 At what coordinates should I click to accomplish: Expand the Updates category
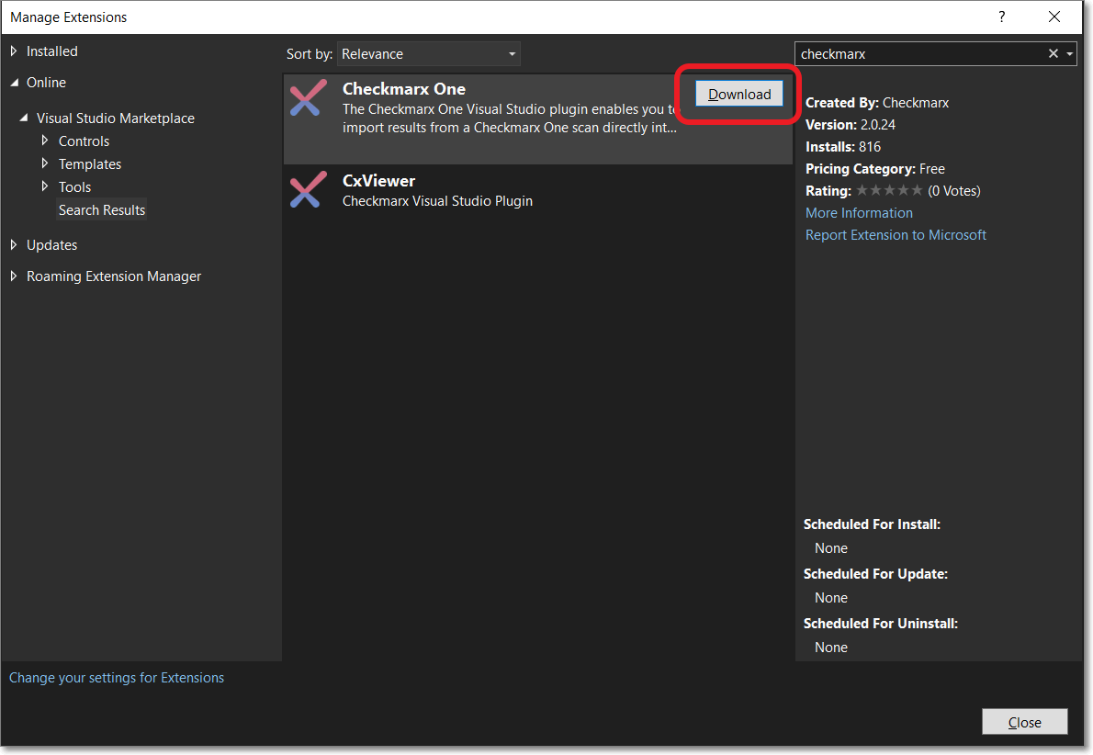(14, 244)
